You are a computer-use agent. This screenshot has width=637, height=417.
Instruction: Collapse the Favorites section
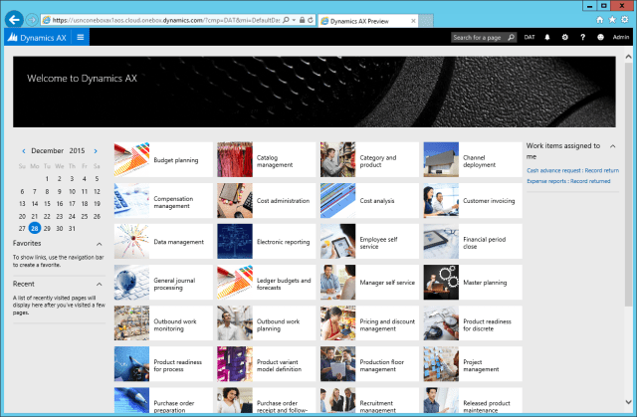[99, 244]
